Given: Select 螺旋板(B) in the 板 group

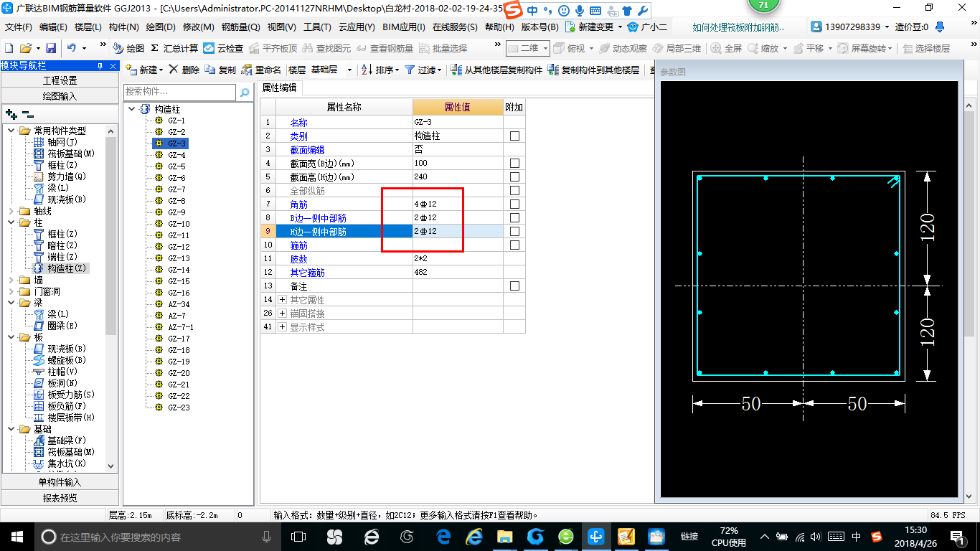Looking at the screenshot, I should [60, 360].
